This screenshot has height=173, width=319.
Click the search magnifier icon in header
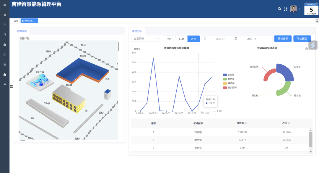[279, 9]
